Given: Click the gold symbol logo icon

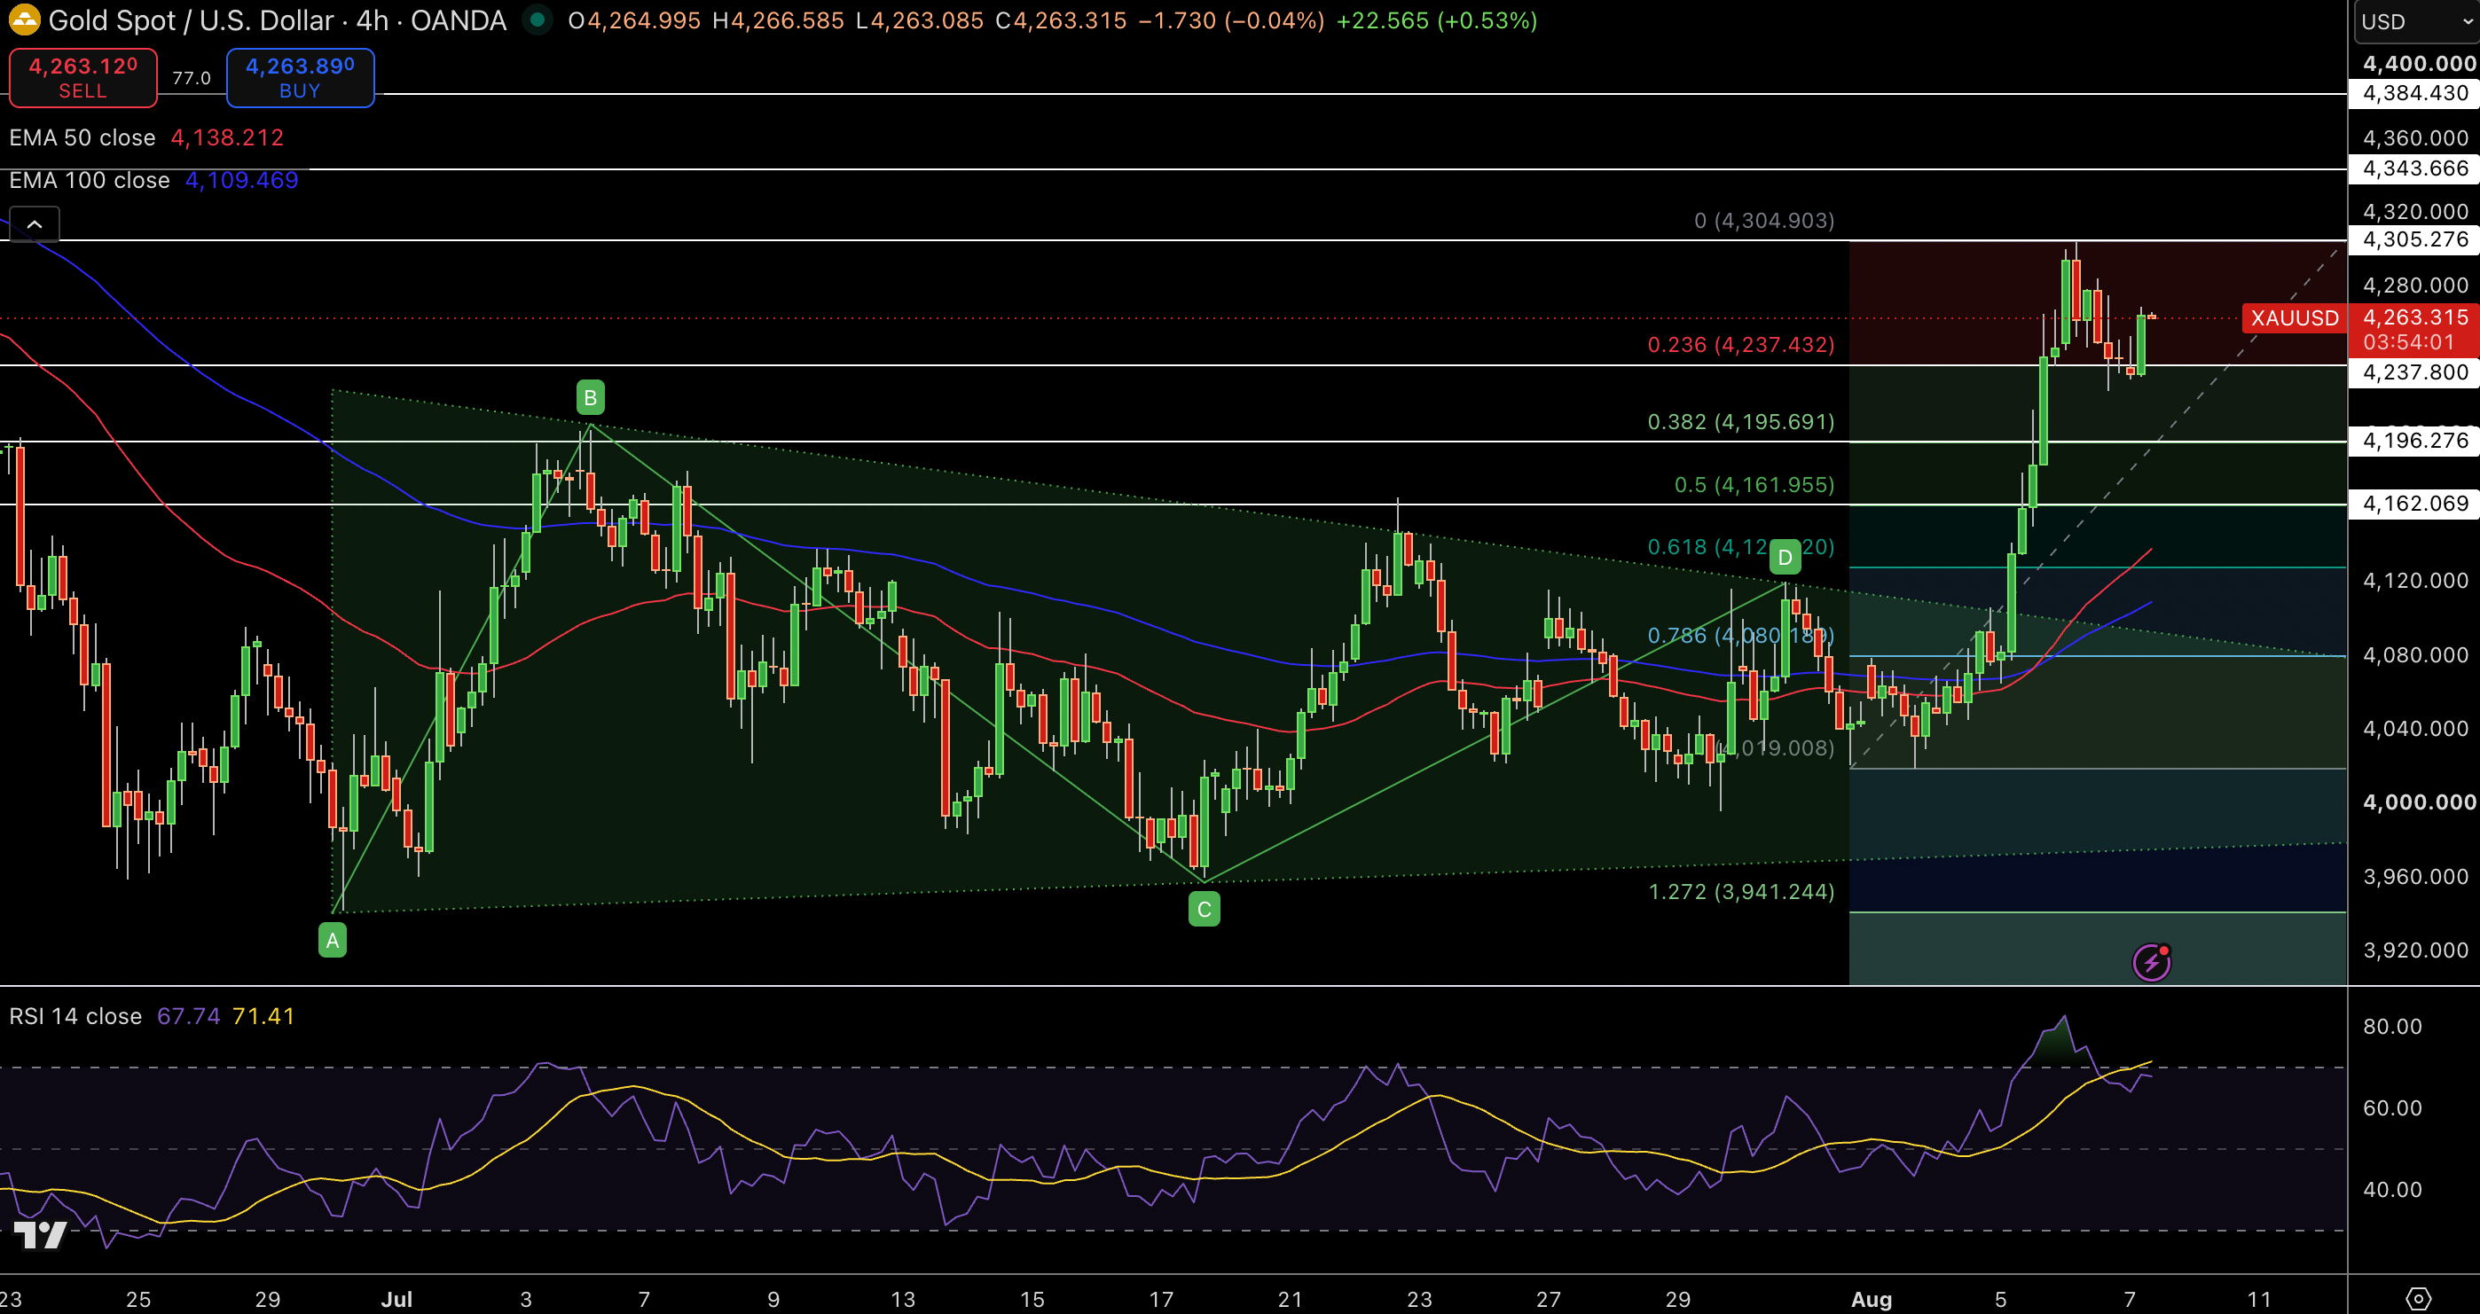Looking at the screenshot, I should point(23,20).
